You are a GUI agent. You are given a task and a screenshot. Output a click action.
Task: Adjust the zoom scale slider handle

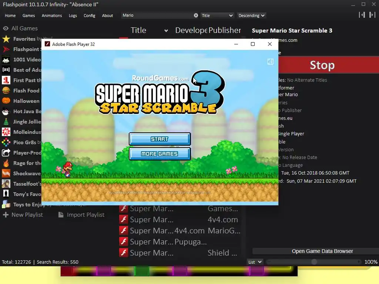(x=314, y=262)
